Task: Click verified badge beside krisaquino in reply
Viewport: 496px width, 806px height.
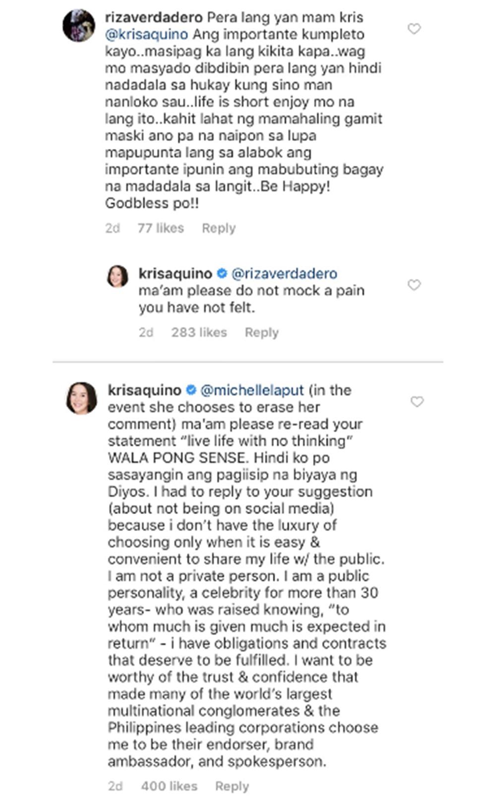Action: point(222,273)
